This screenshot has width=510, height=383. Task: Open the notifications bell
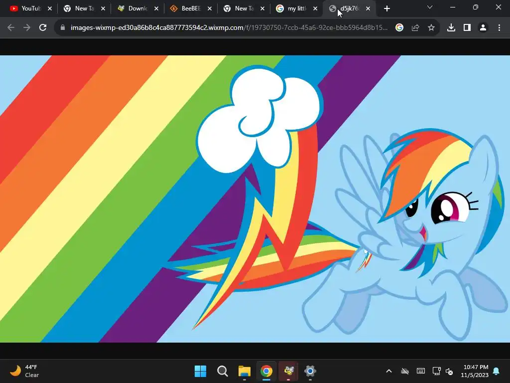point(497,371)
